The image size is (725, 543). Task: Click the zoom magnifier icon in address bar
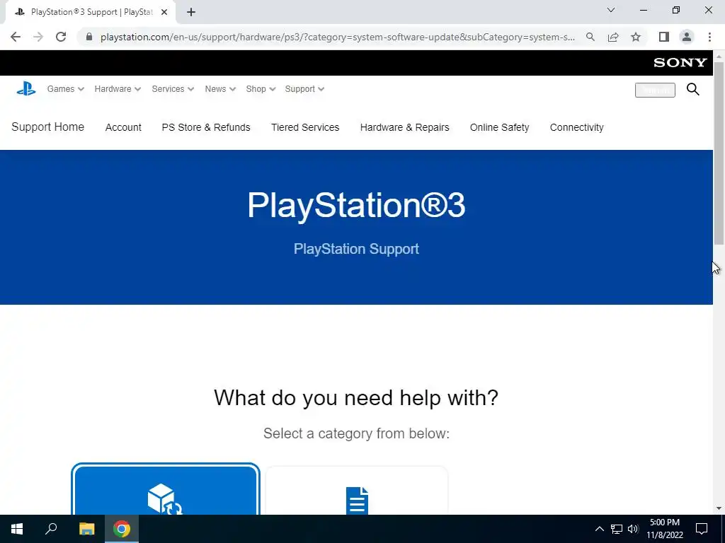[590, 37]
